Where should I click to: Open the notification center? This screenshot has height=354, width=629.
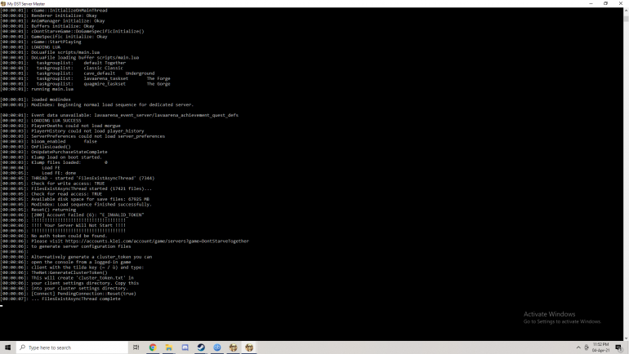[619, 347]
